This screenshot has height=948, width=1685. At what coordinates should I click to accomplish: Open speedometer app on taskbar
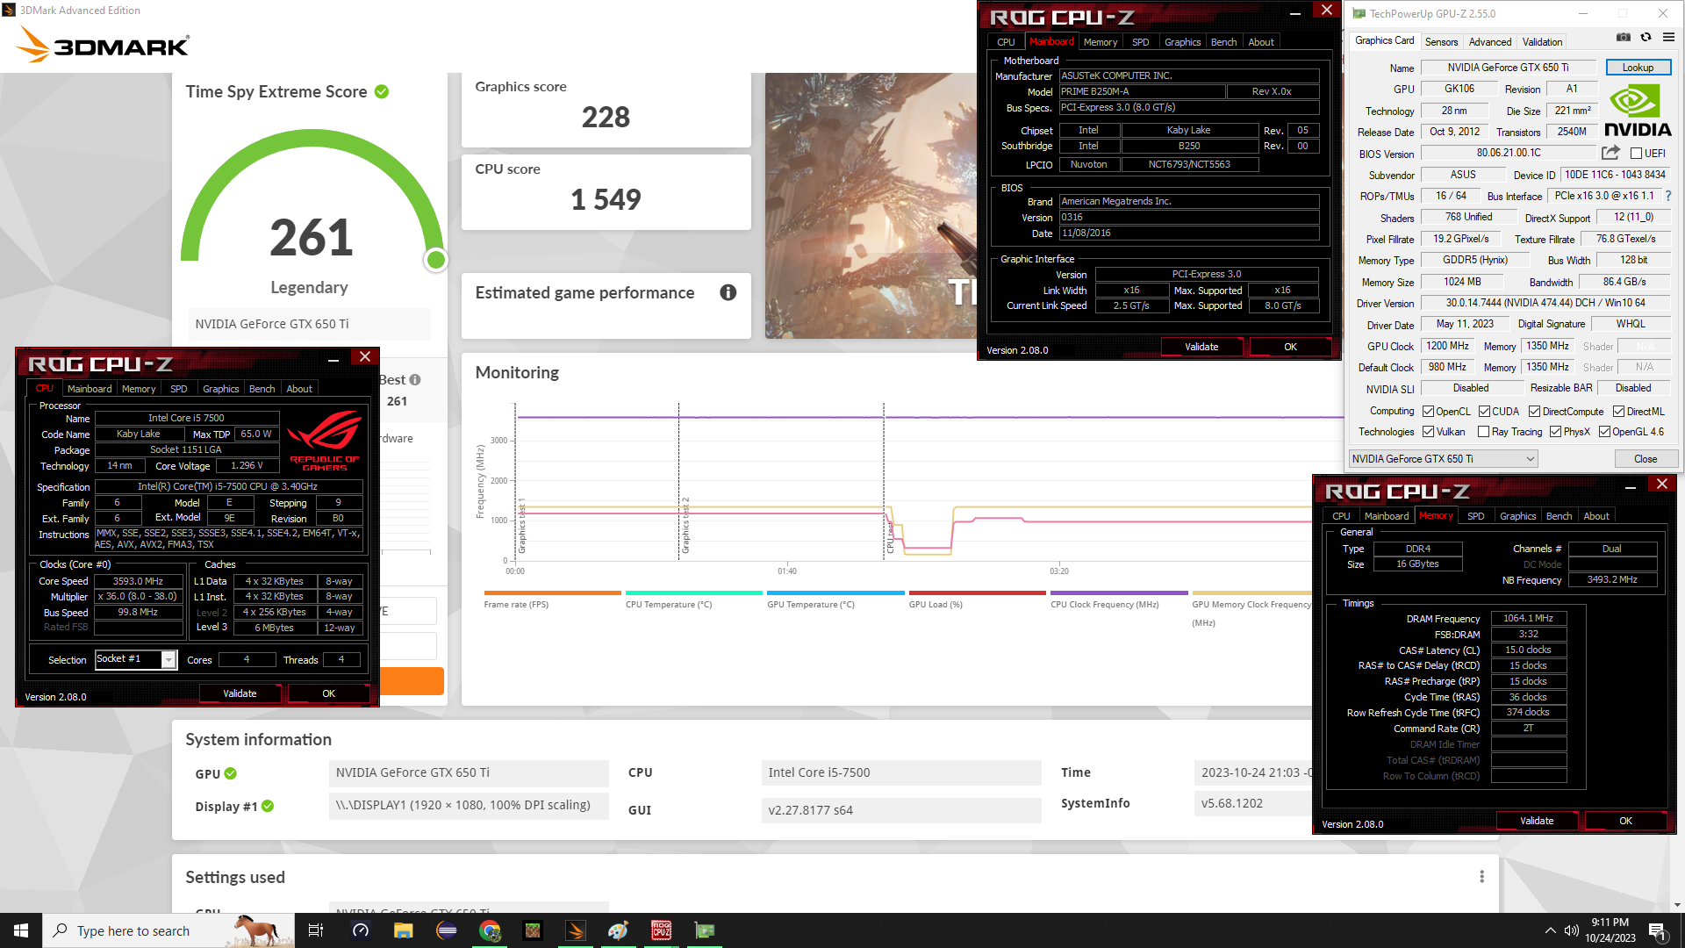coord(361,930)
